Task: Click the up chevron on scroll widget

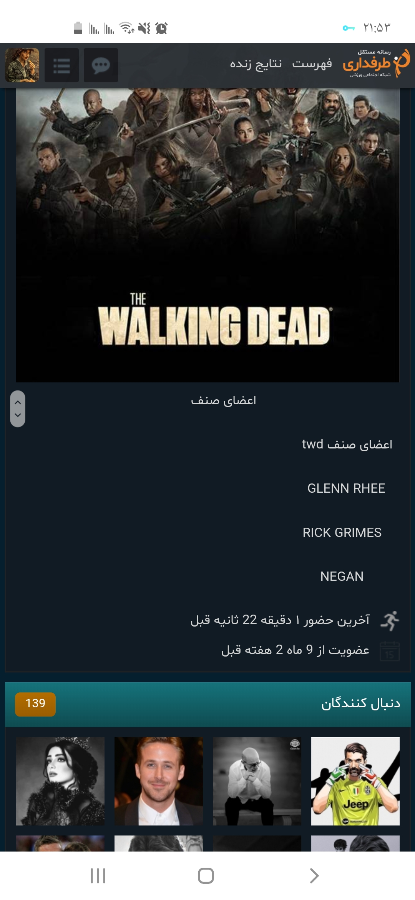Action: pos(18,402)
